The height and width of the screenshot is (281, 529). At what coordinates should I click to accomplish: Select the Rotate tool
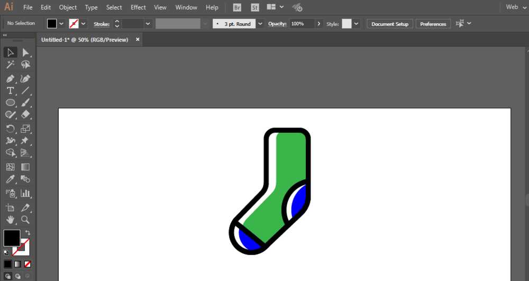10,129
